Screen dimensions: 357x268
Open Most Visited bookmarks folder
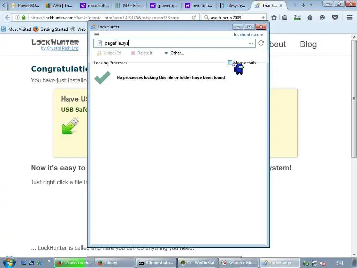click(x=16, y=29)
